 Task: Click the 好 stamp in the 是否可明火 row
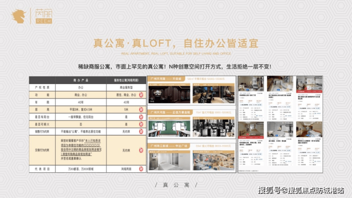click(141, 124)
